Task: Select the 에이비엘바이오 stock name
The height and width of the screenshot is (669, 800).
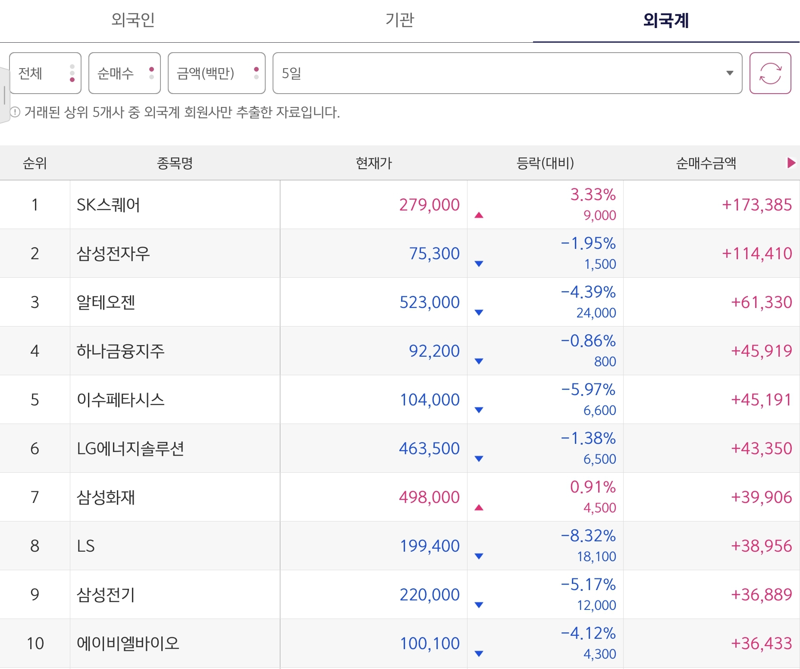Action: 128,644
